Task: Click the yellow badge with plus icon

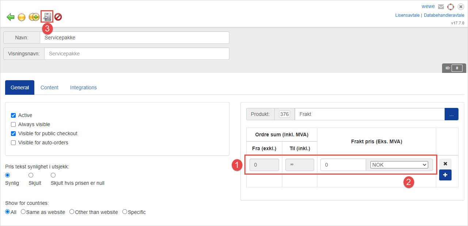Action: pos(34,17)
